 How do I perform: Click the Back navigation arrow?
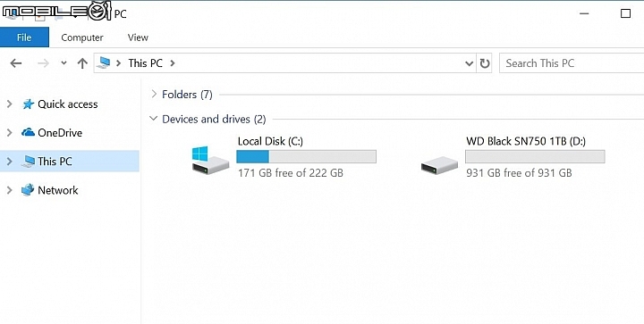(x=16, y=63)
